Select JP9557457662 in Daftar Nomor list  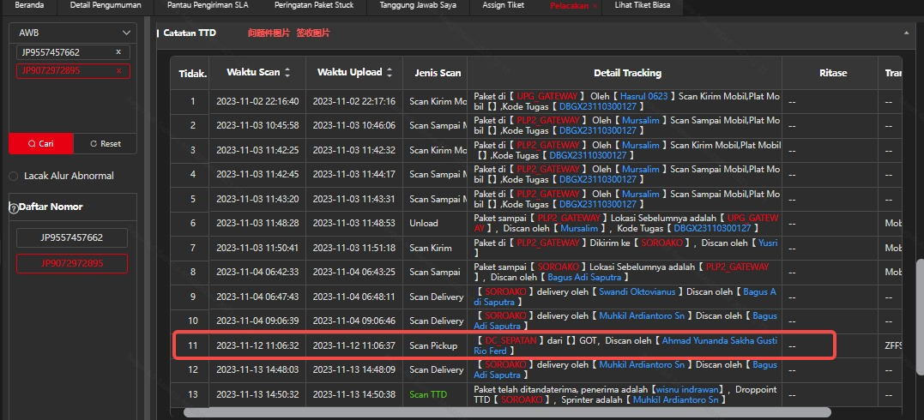(x=72, y=238)
